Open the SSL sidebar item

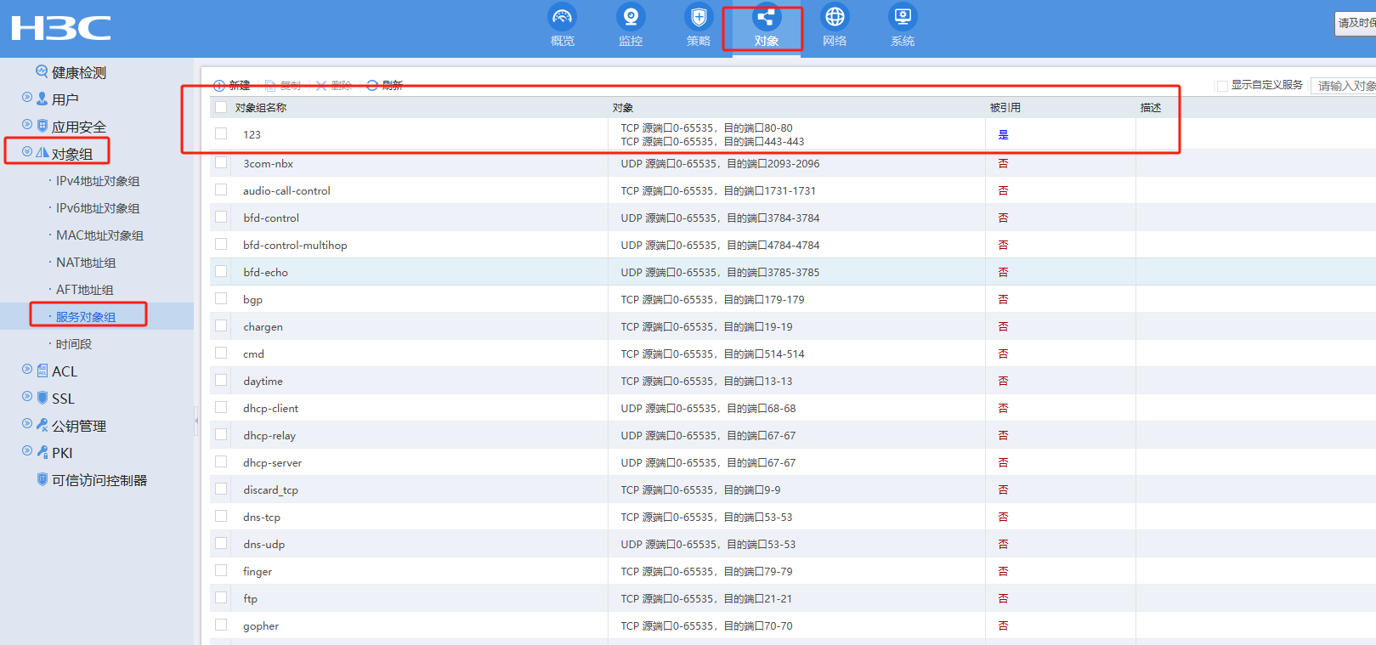[63, 399]
